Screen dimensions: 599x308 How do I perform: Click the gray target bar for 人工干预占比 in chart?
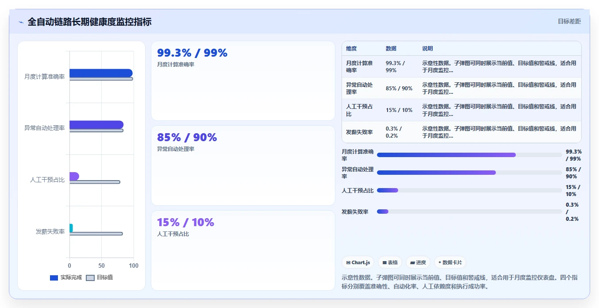pos(95,182)
